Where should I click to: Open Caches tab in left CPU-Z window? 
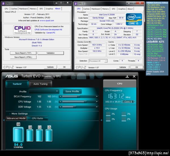pos(14,9)
